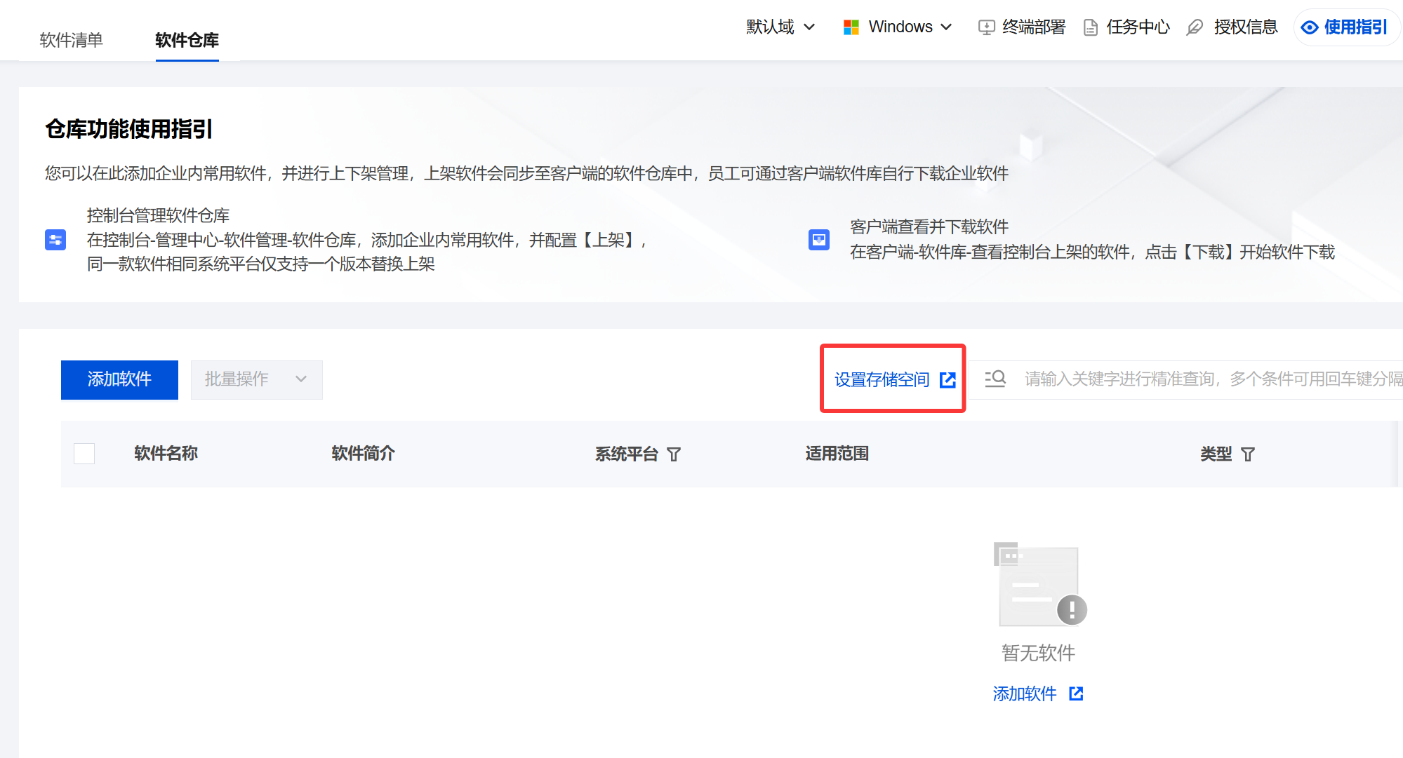Click the 终端部署 monitor icon
The width and height of the screenshot is (1403, 758).
[986, 27]
